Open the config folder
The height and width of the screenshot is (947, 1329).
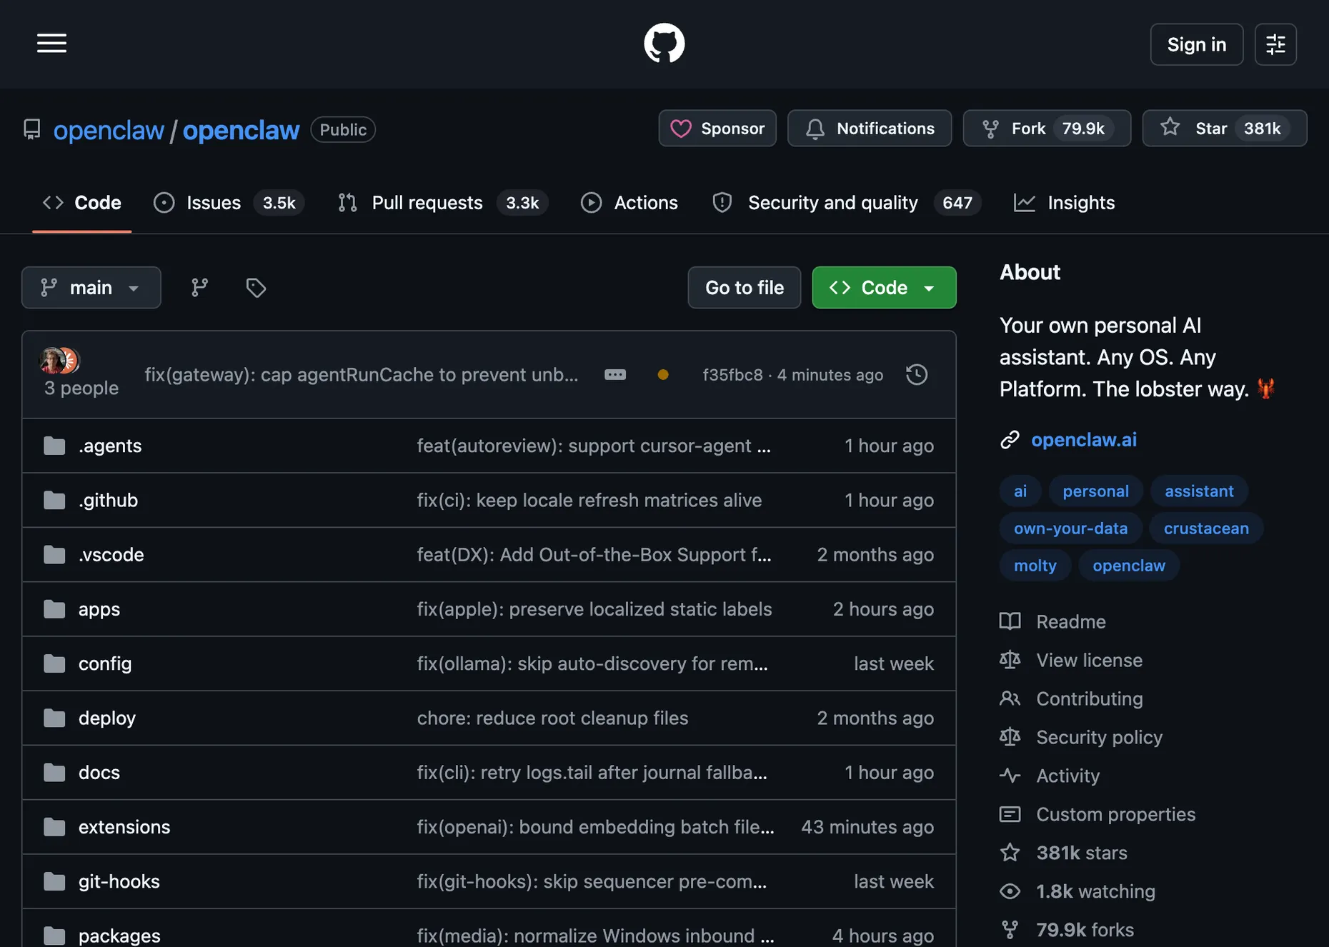click(105, 663)
